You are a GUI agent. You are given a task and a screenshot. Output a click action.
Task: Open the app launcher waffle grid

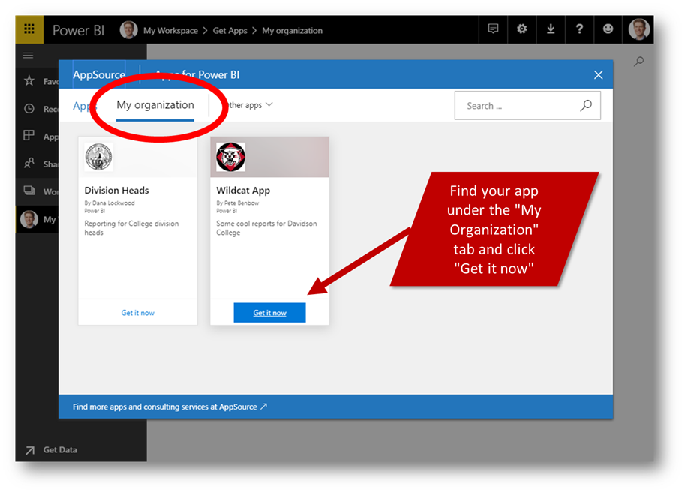point(29,29)
